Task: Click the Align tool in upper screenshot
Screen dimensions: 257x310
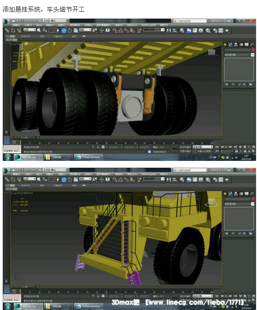Action: pyautogui.click(x=175, y=30)
